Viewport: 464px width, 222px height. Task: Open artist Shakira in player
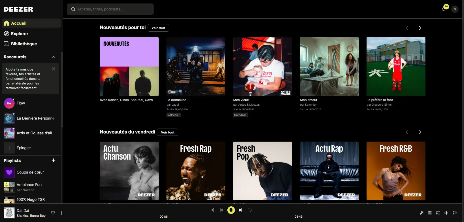click(x=22, y=216)
